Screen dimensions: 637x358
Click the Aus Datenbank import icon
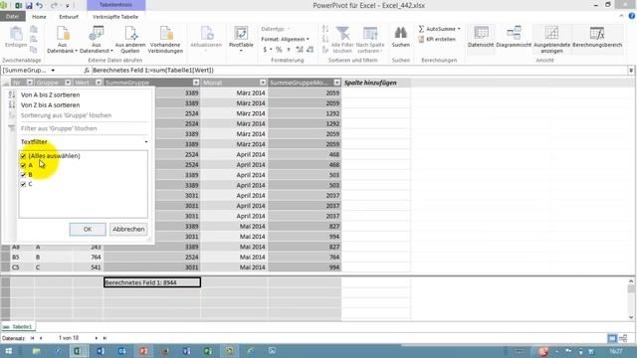tap(63, 39)
